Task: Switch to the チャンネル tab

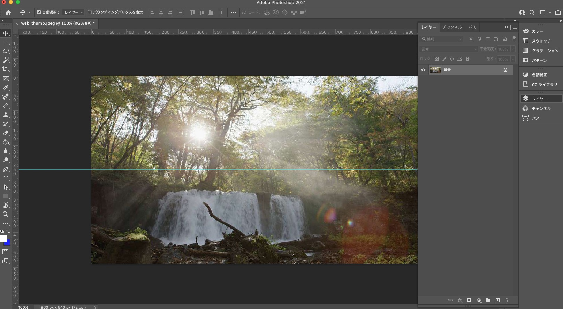Action: 452,27
